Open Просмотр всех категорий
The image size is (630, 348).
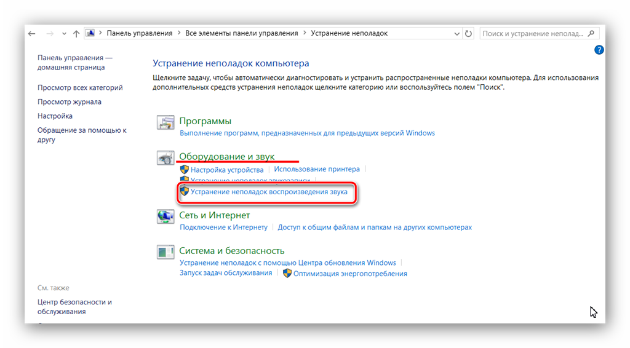[80, 87]
